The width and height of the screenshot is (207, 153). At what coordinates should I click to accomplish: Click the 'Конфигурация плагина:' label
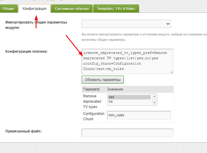[27, 51]
